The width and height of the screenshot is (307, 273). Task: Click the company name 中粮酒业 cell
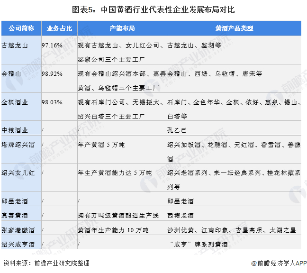(x=21, y=128)
